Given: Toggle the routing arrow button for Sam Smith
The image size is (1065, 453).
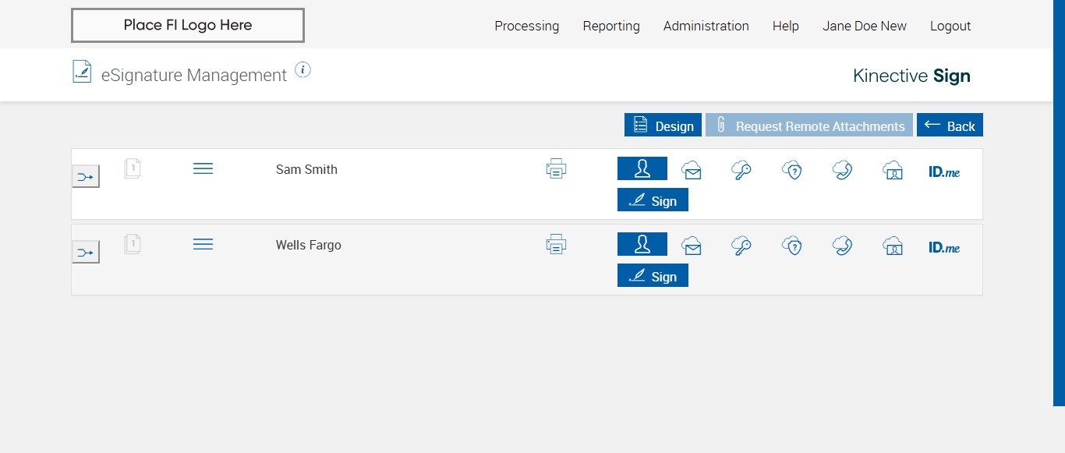Looking at the screenshot, I should click(86, 177).
